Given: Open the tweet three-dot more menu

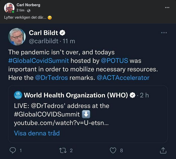Looking at the screenshot, I should coord(164,33).
